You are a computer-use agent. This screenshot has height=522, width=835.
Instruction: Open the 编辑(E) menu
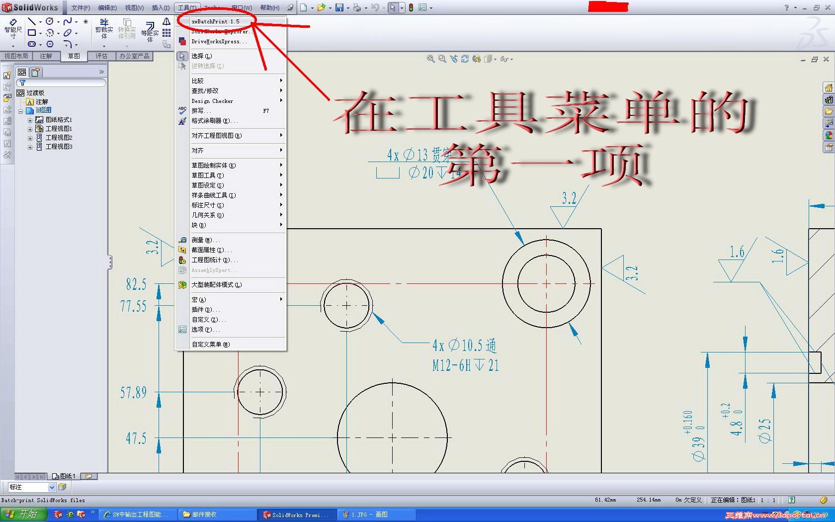(x=107, y=8)
